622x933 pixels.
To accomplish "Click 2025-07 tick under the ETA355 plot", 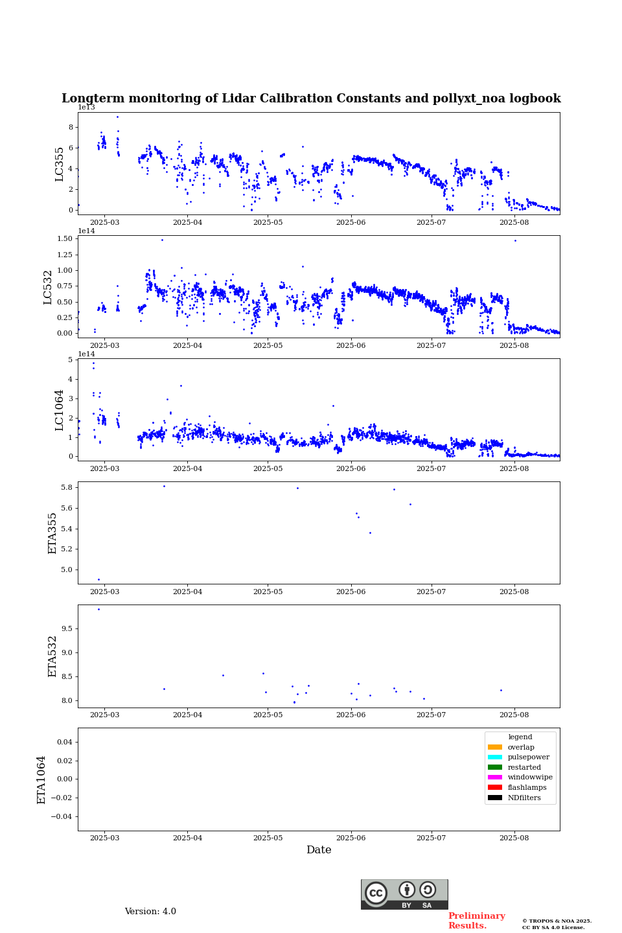I will [431, 592].
